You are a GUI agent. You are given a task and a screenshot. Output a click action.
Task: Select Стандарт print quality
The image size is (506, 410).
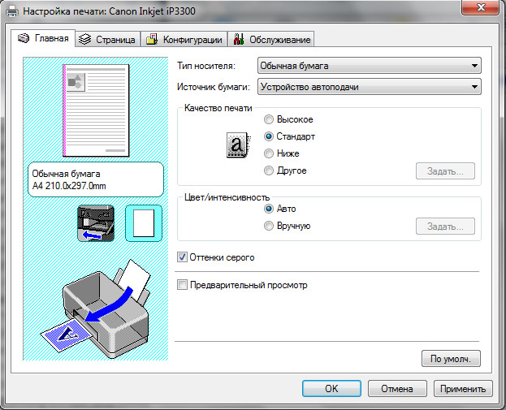[289, 136]
